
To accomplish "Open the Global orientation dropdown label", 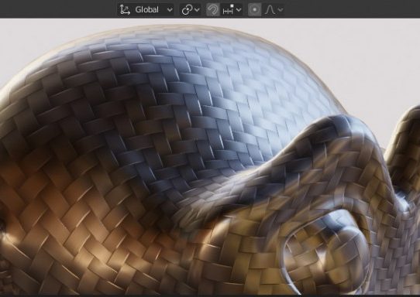I will [146, 10].
